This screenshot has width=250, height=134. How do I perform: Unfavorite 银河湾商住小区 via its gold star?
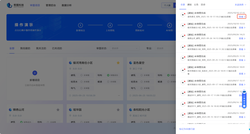pyautogui.click(x=118, y=63)
